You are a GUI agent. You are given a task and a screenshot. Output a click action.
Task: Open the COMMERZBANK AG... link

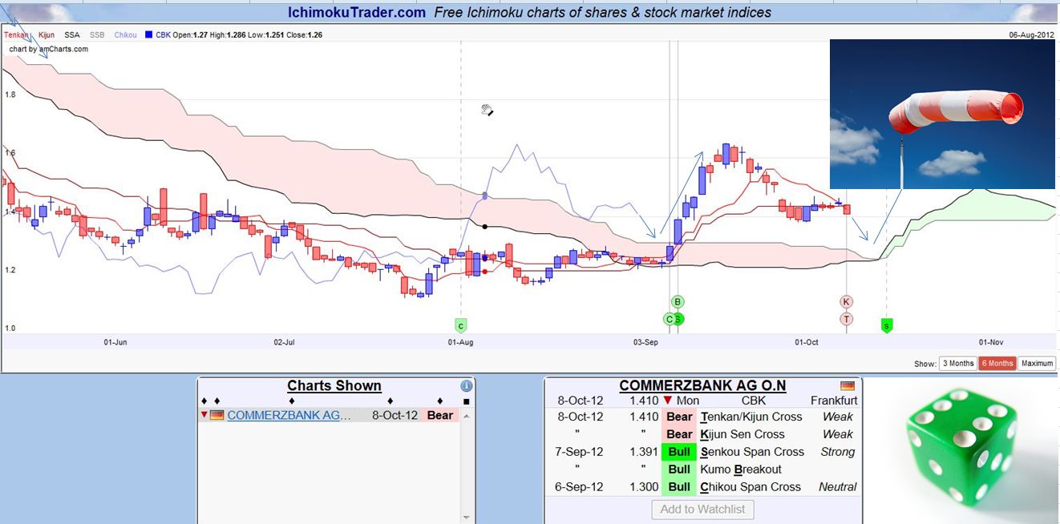(289, 415)
